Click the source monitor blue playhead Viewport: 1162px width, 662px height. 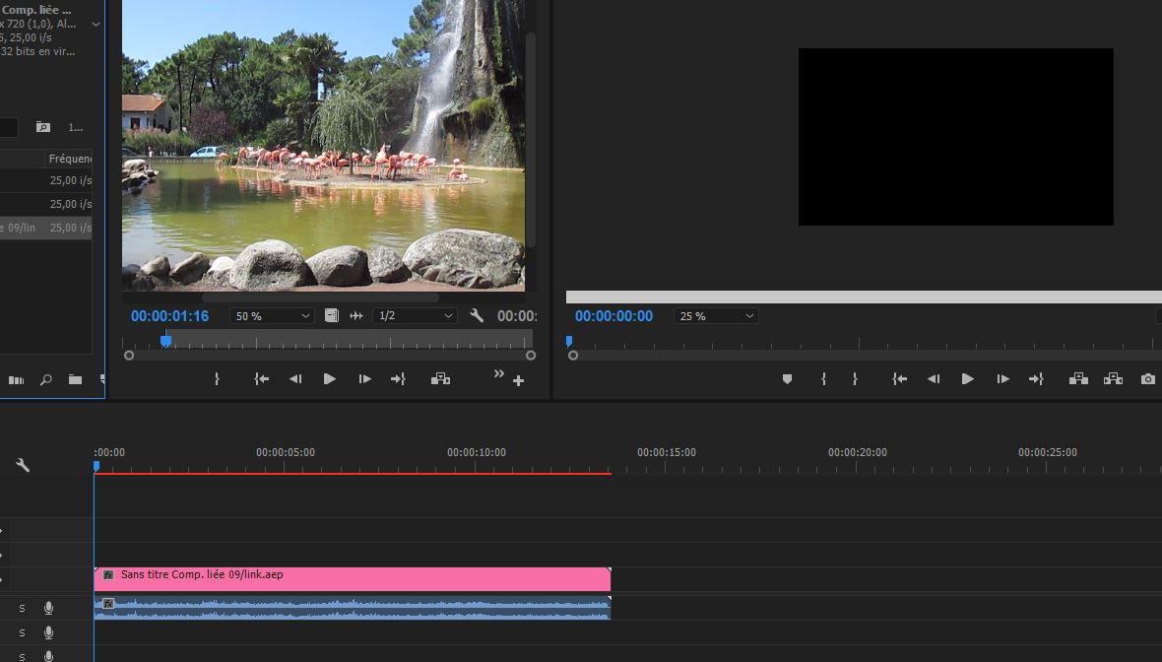165,341
